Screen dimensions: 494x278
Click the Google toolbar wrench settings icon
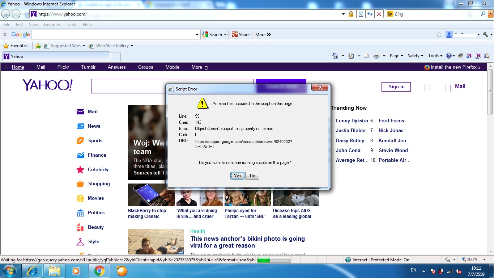click(485, 35)
